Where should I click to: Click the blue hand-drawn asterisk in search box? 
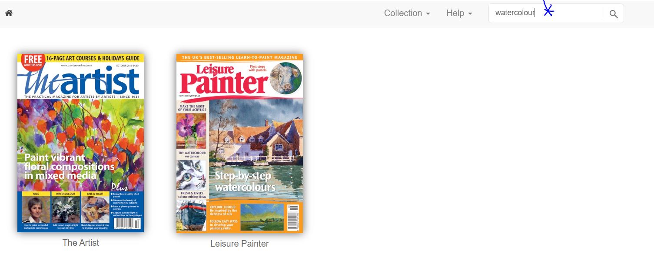(548, 10)
